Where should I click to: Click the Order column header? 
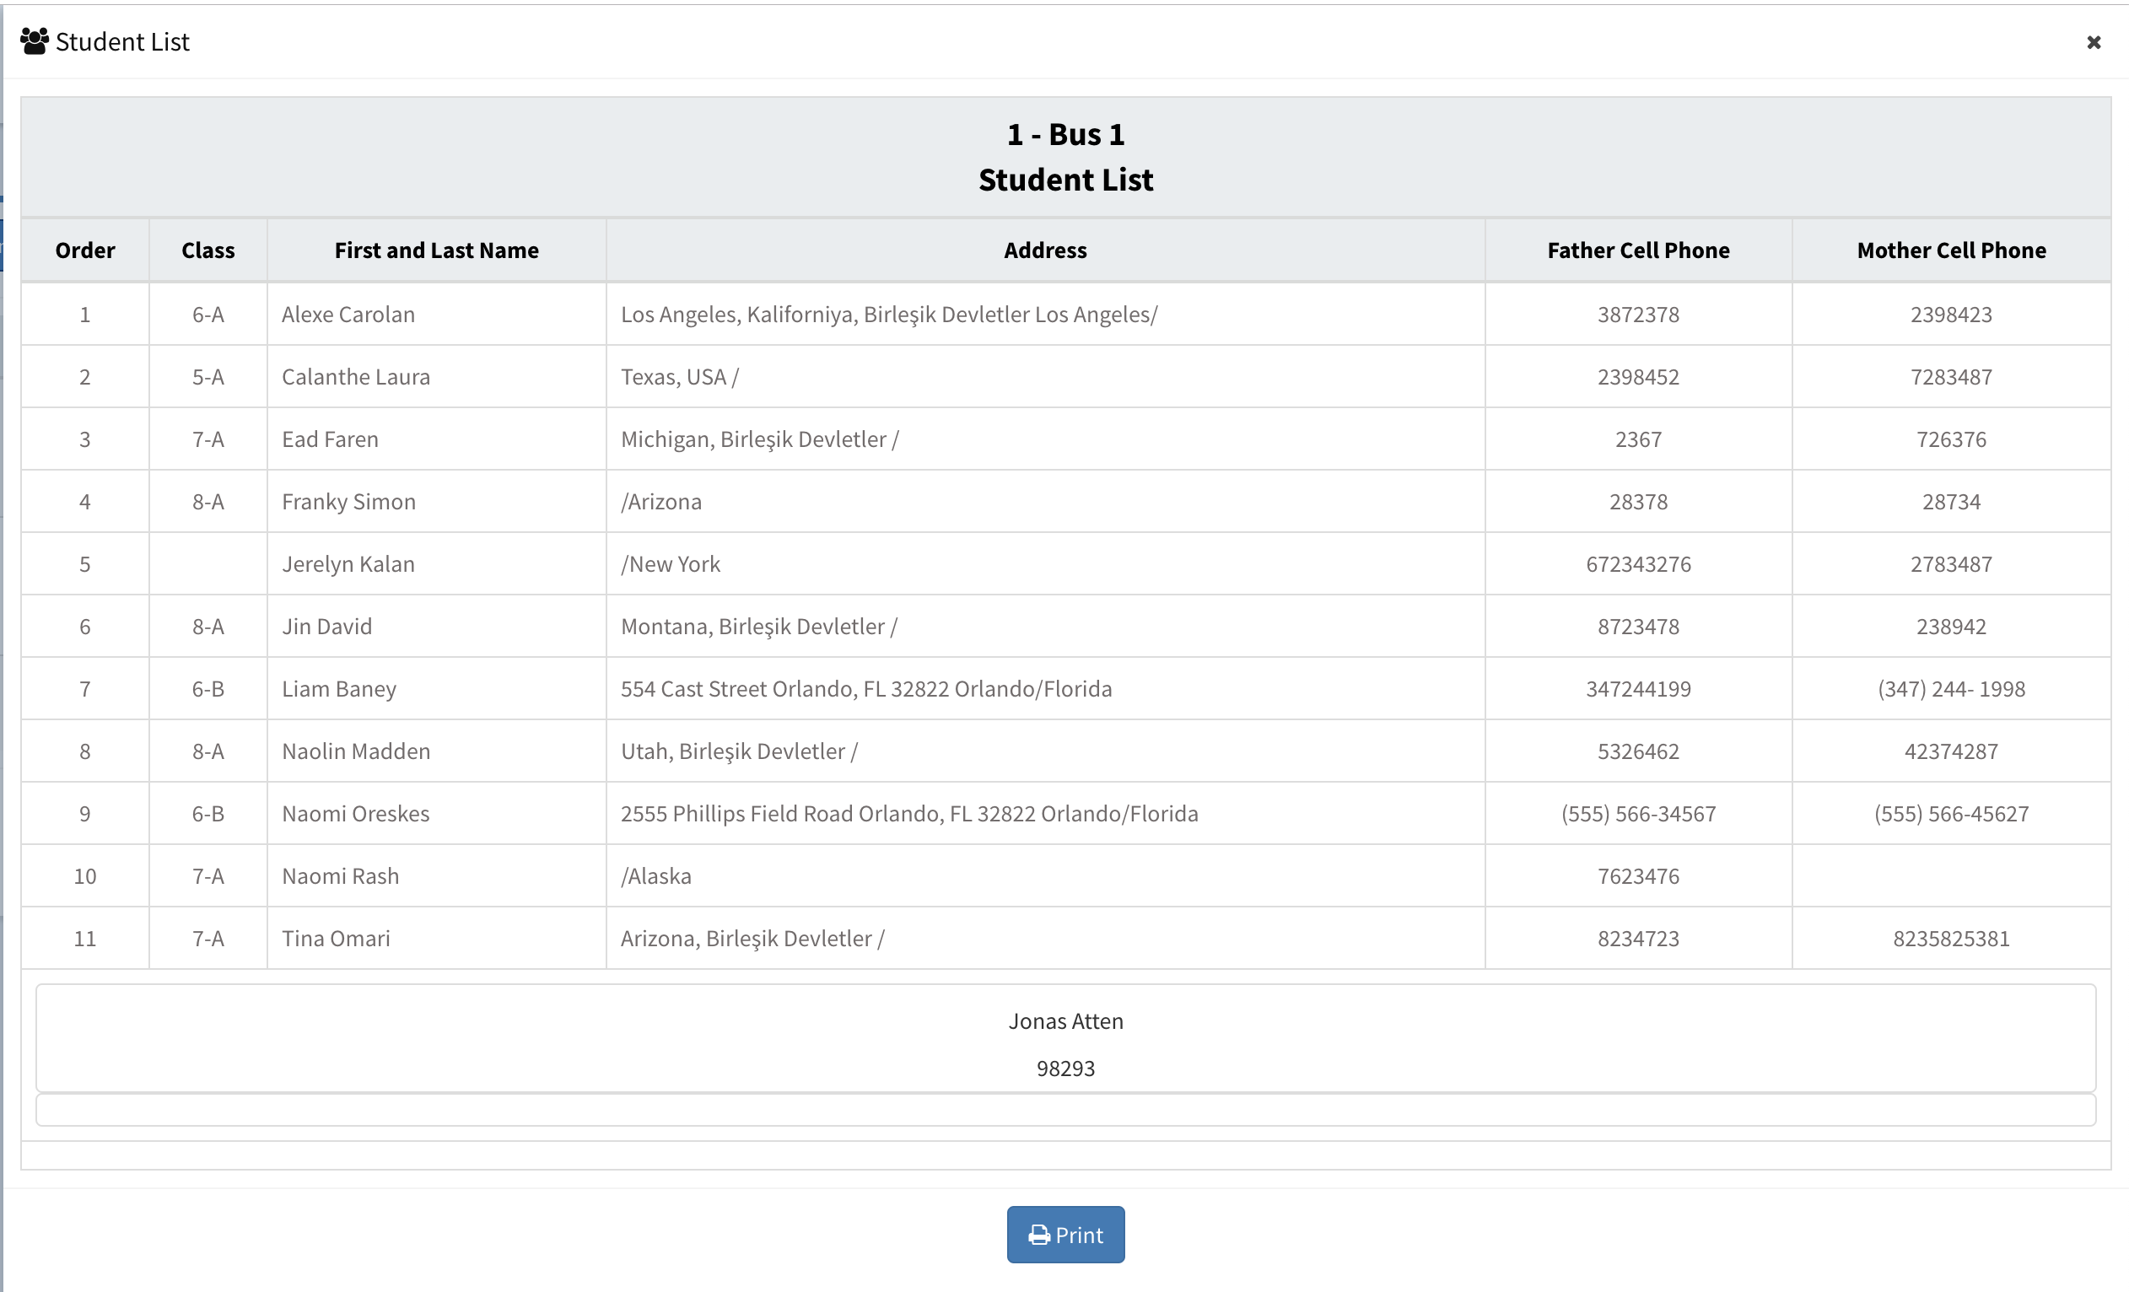tap(84, 250)
